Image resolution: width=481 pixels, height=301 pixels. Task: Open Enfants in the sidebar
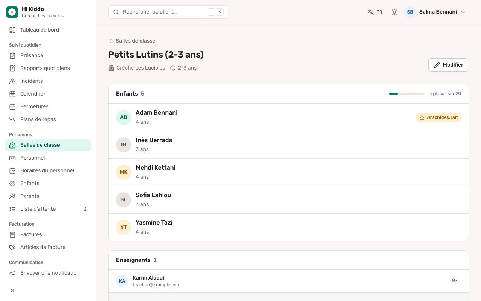pos(48,184)
